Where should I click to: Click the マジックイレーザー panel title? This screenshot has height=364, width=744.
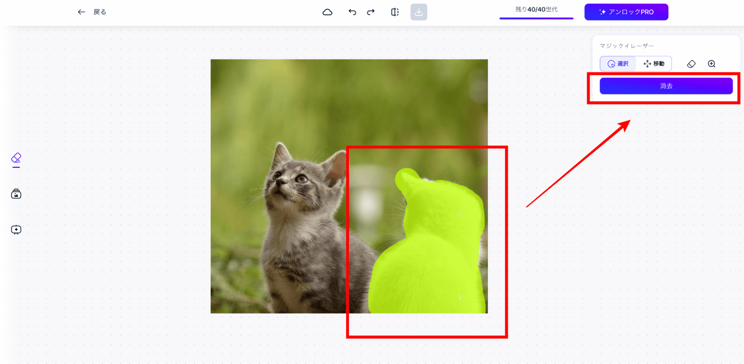tap(627, 46)
